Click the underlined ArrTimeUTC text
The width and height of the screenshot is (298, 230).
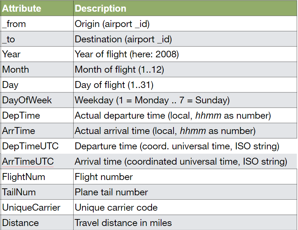(x=28, y=162)
